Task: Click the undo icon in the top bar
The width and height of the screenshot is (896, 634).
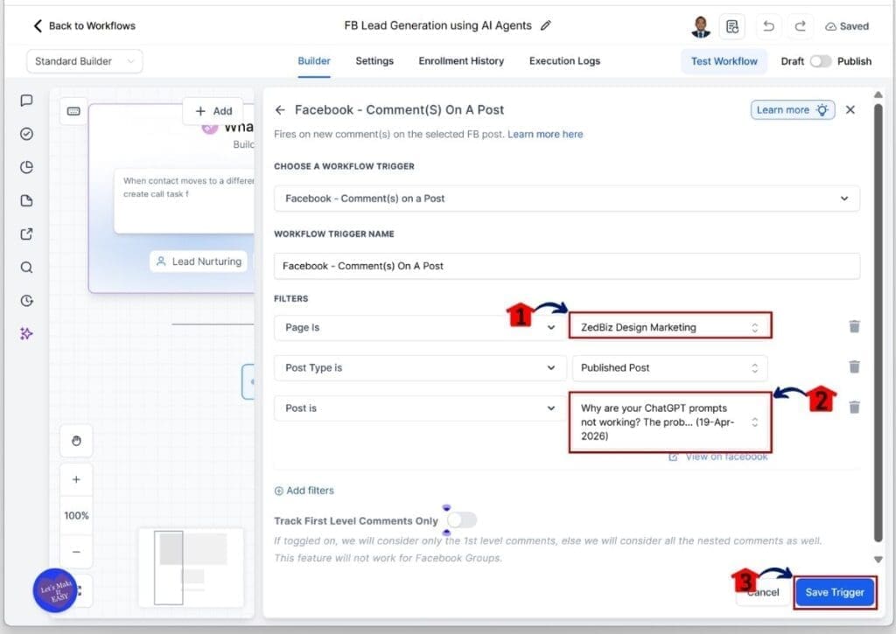Action: click(768, 26)
